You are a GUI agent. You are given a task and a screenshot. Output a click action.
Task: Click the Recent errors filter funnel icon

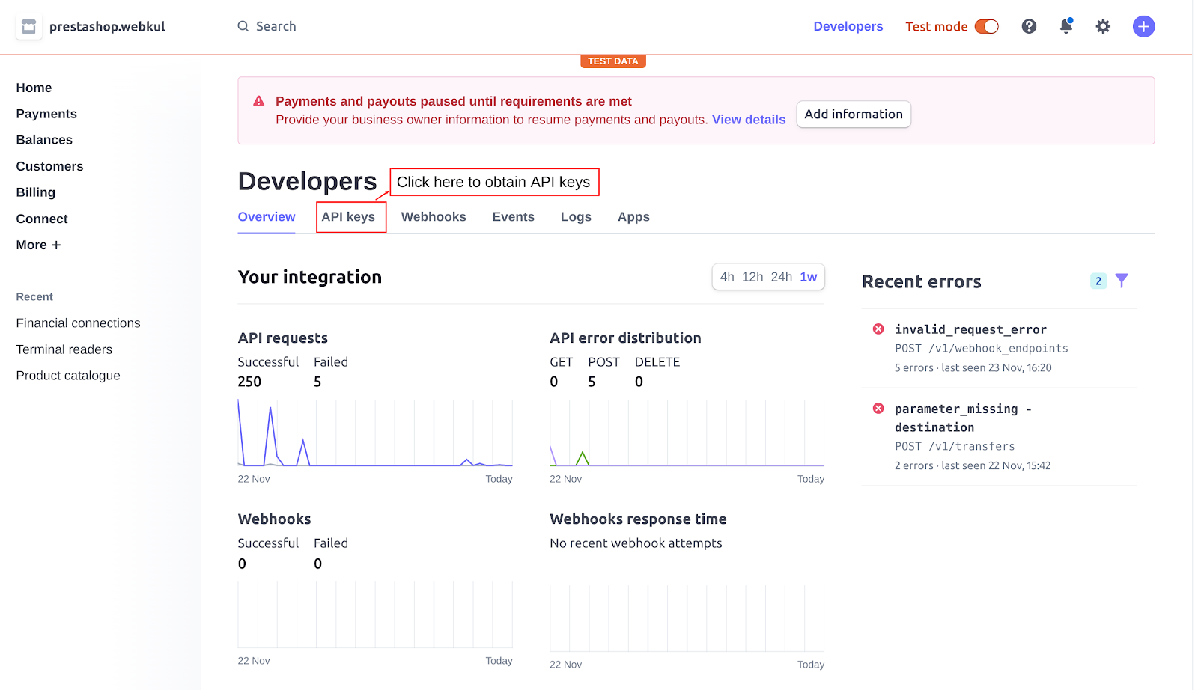click(1121, 281)
